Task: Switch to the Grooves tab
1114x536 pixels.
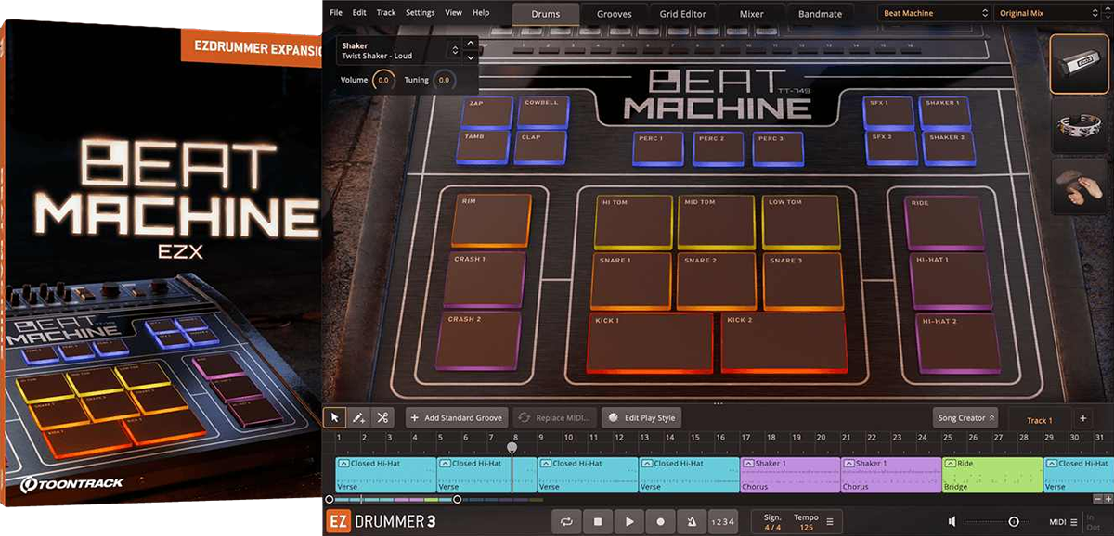Action: pyautogui.click(x=615, y=14)
